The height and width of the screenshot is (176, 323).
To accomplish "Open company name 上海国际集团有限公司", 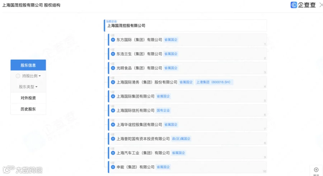I will 136,96.
